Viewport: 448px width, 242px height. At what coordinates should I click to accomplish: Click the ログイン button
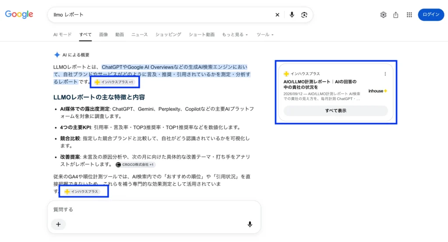[431, 14]
